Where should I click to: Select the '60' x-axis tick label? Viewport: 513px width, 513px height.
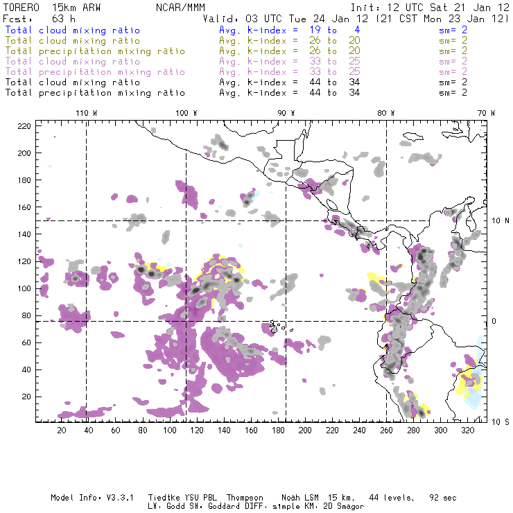point(116,431)
